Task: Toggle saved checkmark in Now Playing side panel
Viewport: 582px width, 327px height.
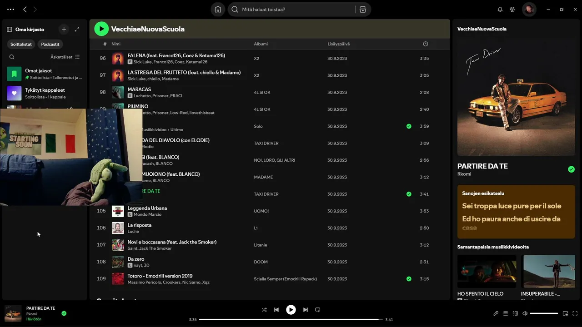Action: click(571, 169)
